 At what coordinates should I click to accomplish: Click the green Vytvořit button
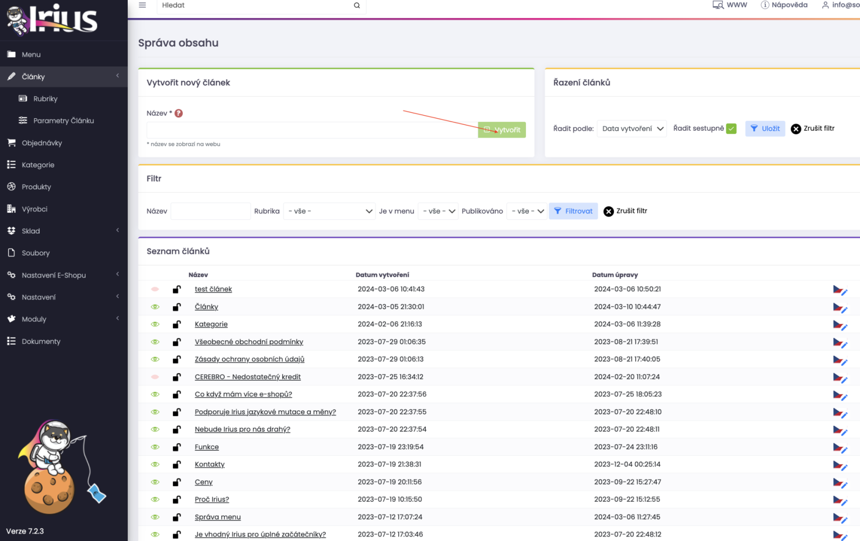pyautogui.click(x=501, y=130)
